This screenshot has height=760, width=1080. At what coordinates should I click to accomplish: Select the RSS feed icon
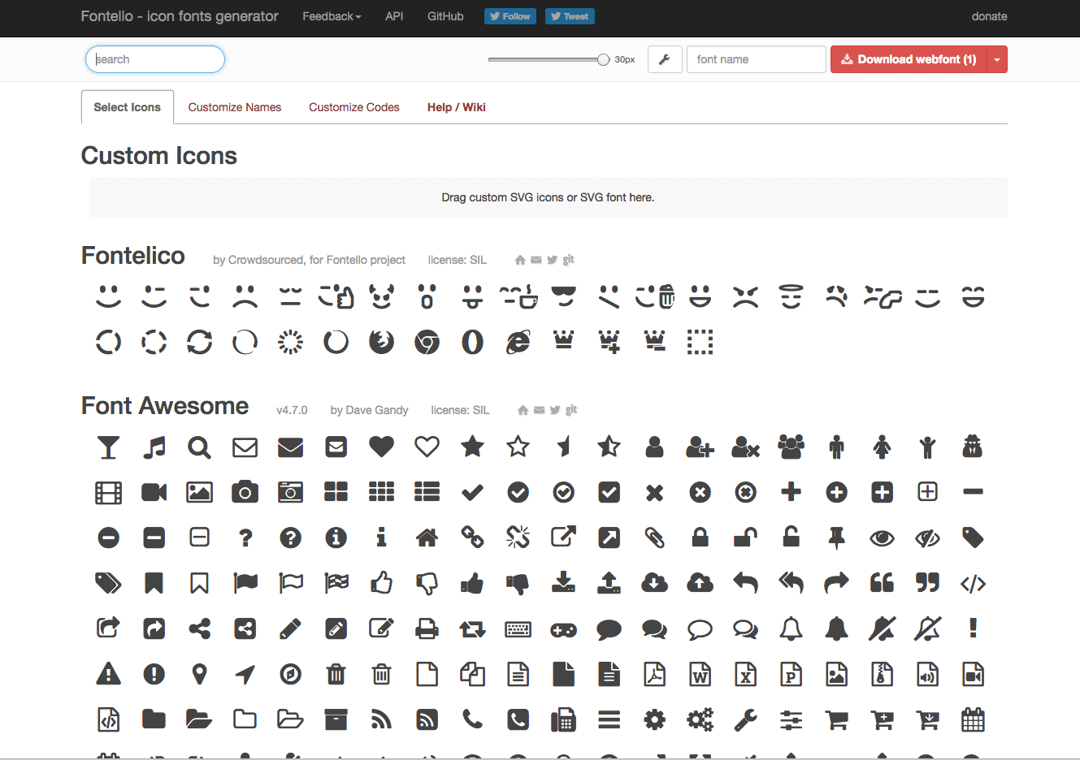point(381,719)
